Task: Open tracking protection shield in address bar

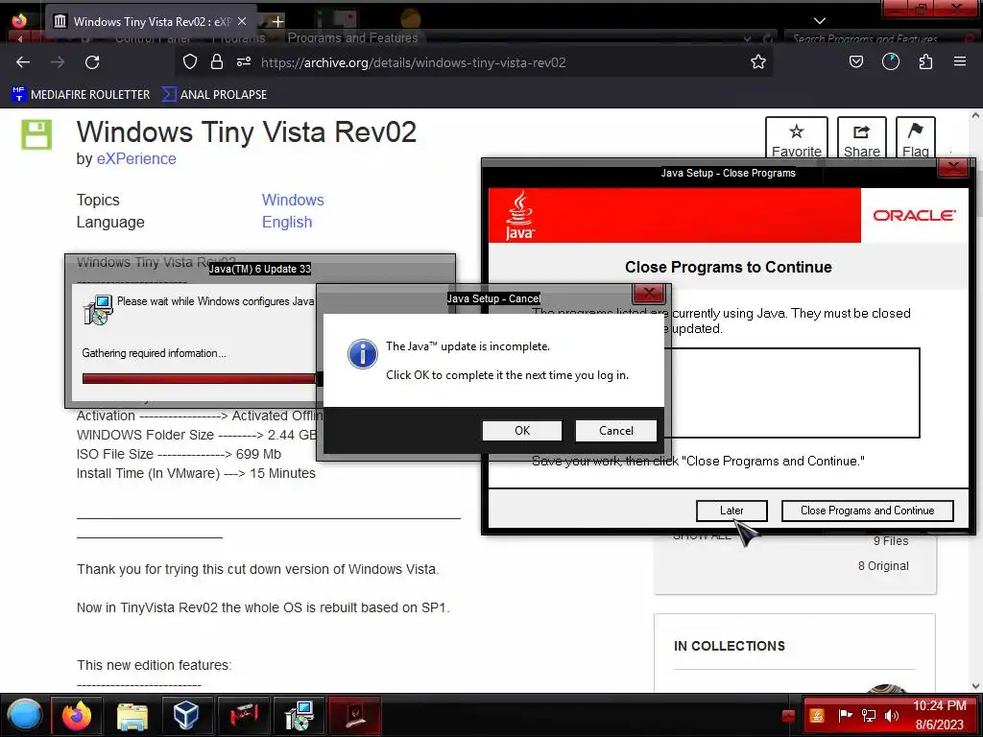Action: pyautogui.click(x=190, y=62)
